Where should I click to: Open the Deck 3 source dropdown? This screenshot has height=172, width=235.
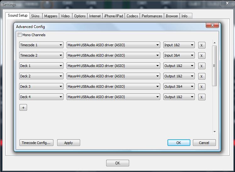[41, 86]
